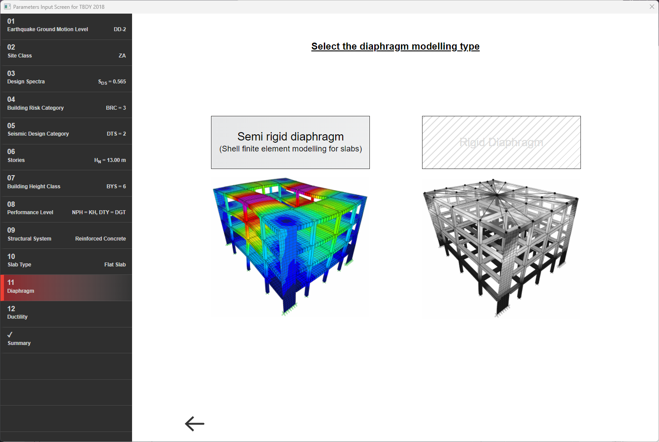Open the Slab Type parameter

click(66, 261)
